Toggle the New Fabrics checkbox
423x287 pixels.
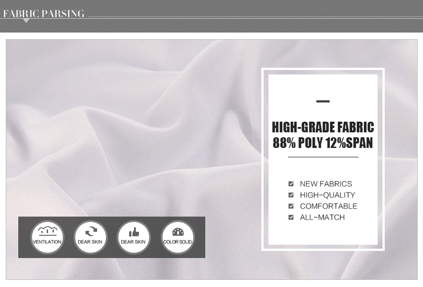[291, 184]
